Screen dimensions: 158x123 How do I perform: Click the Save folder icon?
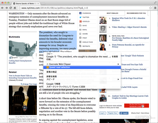click(80, 26)
